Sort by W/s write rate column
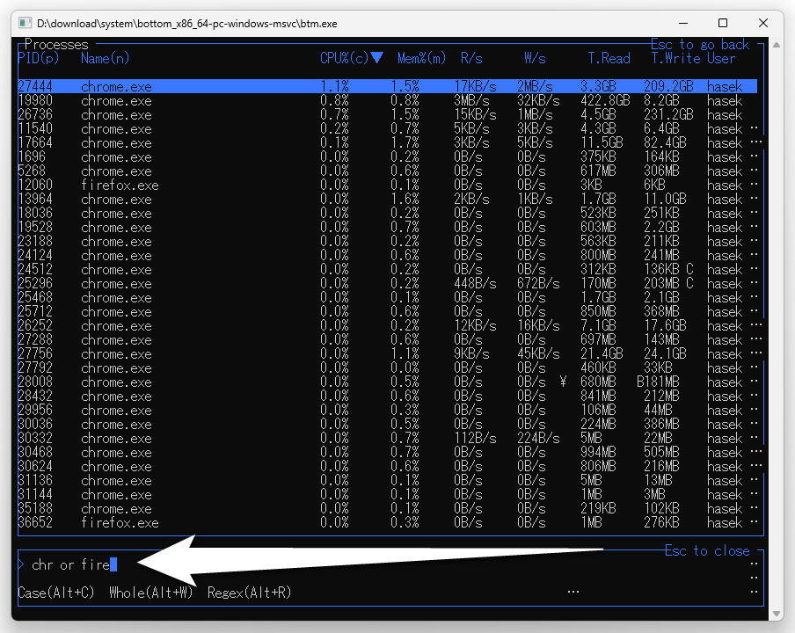The image size is (795, 633). (x=535, y=58)
